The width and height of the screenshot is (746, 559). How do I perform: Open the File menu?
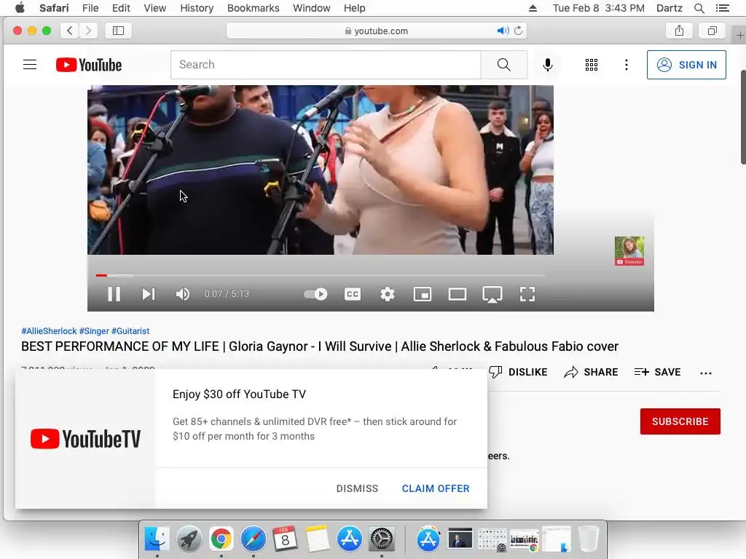click(x=90, y=8)
